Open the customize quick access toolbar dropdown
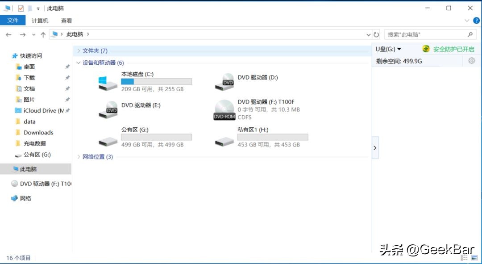Image resolution: width=482 pixels, height=264 pixels. [38, 8]
